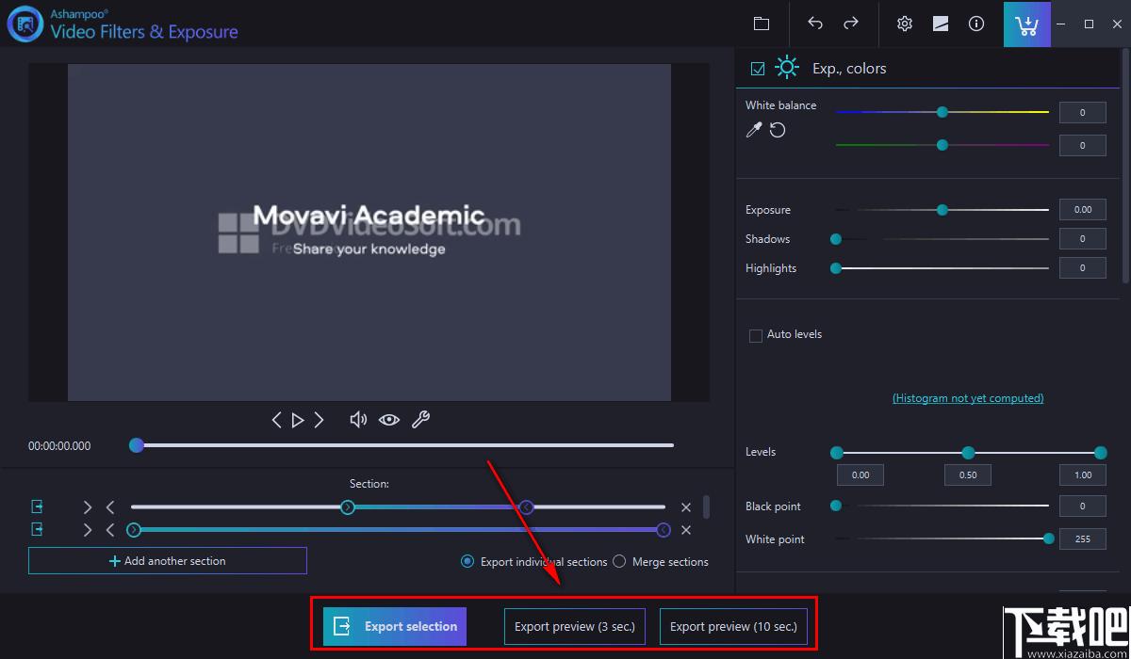Viewport: 1131px width, 659px height.
Task: Set second section start with right chevron
Action: tap(88, 530)
